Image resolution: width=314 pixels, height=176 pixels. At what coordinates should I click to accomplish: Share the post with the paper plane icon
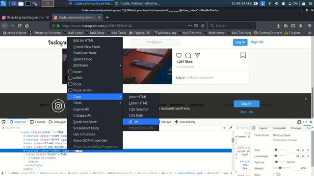tap(197, 55)
